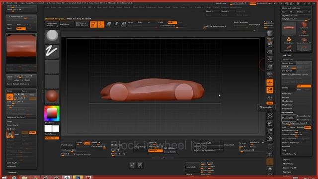Open the Brush menu
The width and height of the screenshot is (318, 179).
[x=53, y=7]
